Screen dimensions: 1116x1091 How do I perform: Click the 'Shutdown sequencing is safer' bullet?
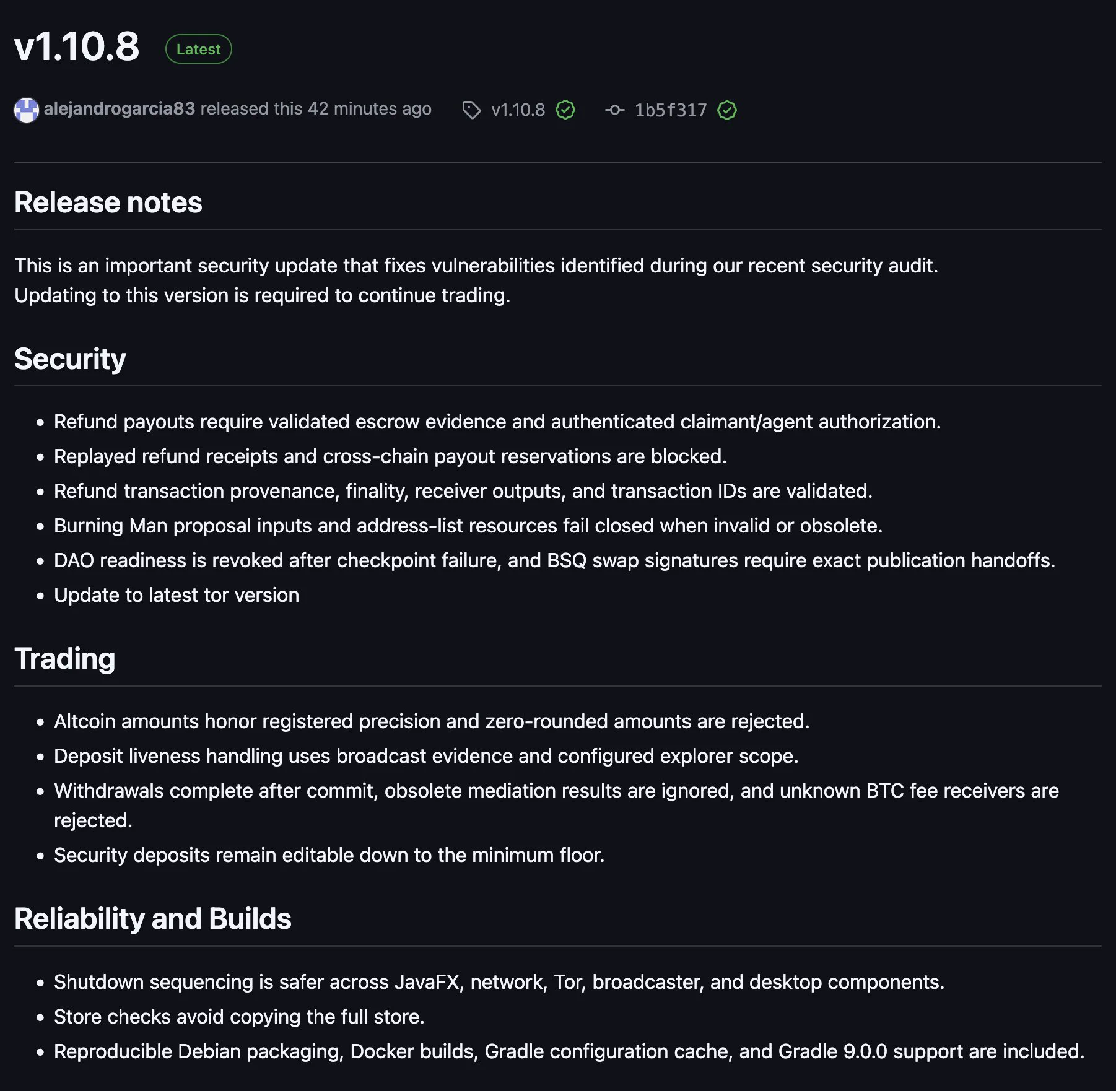click(x=499, y=982)
